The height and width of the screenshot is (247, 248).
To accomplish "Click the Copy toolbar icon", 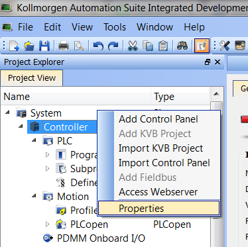I will pyautogui.click(x=148, y=46).
